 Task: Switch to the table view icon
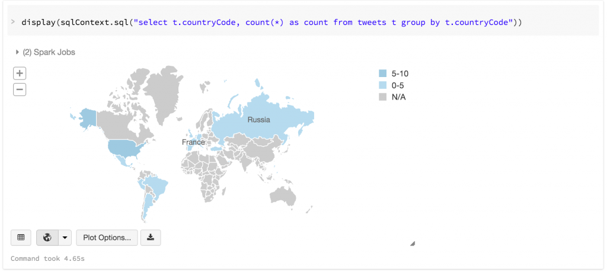click(x=21, y=238)
